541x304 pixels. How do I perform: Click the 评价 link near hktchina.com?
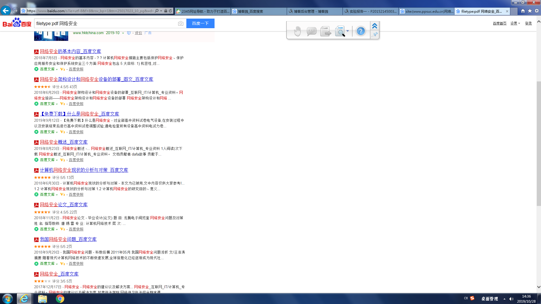tap(138, 33)
